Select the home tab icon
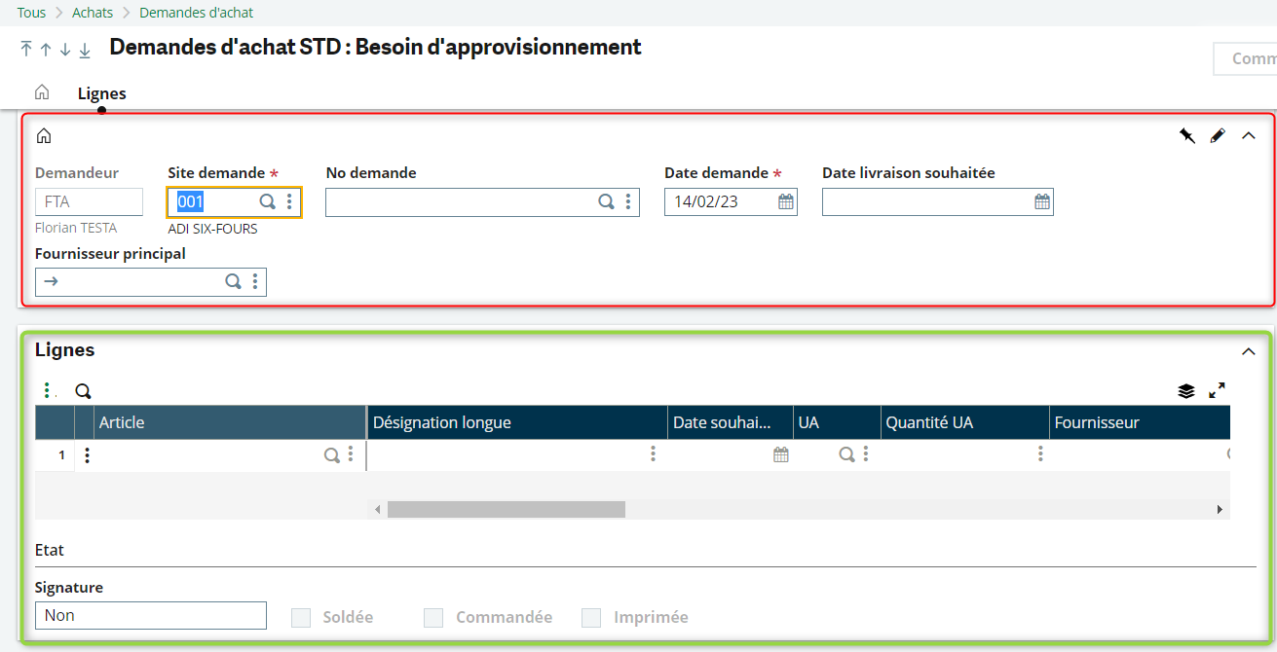 point(42,92)
